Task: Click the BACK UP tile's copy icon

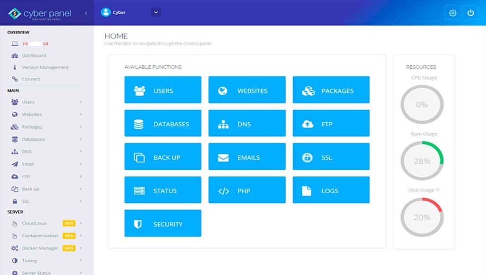Action: 139,158
